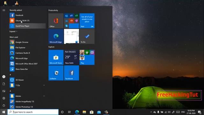Launch Edge from the taskbar
The height and width of the screenshot is (115, 204).
(x=77, y=112)
